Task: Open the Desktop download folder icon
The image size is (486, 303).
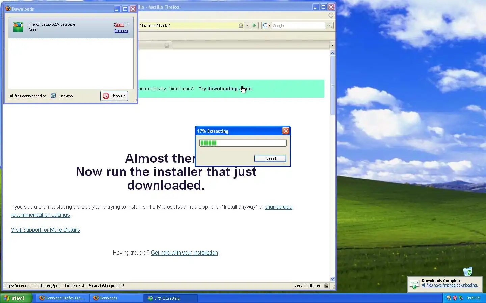Action: 53,96
